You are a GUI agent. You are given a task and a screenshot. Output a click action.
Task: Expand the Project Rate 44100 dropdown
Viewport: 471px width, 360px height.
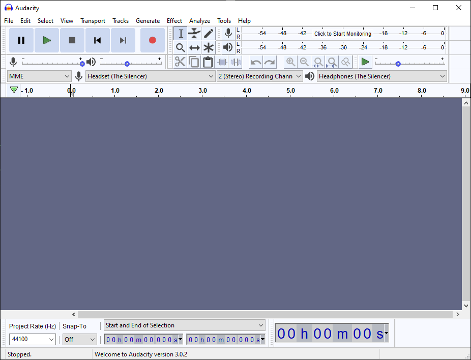pos(33,339)
